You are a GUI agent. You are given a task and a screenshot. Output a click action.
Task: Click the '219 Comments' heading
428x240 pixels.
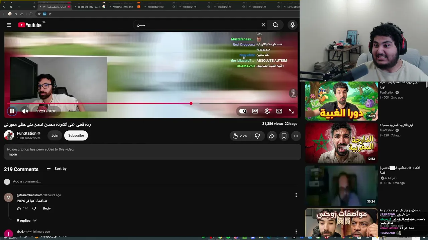[21, 169]
